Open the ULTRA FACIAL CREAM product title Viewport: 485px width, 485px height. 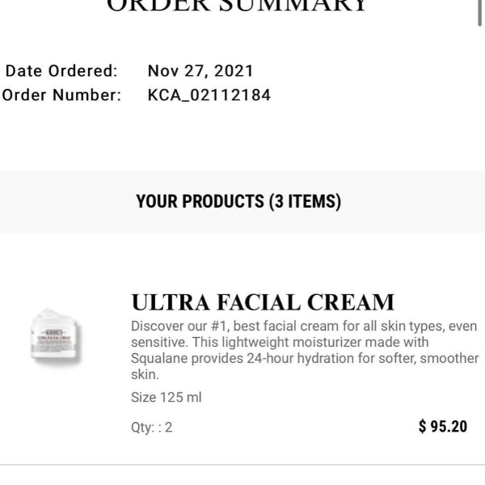coord(263,303)
